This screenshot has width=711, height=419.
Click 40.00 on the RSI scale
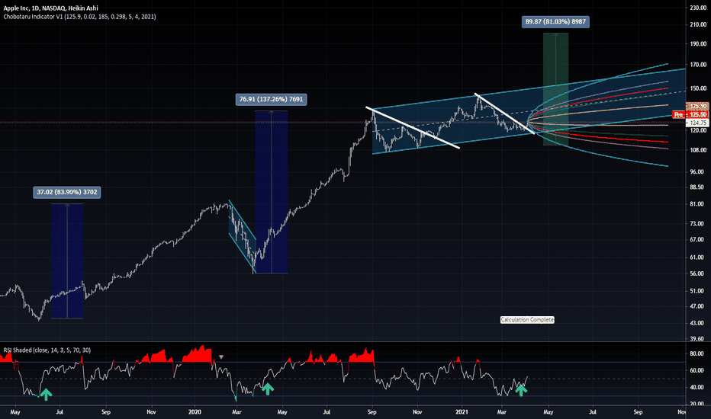[697, 387]
